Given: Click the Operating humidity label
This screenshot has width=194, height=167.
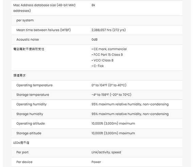Looking at the screenshot, I should click(x=31, y=104).
